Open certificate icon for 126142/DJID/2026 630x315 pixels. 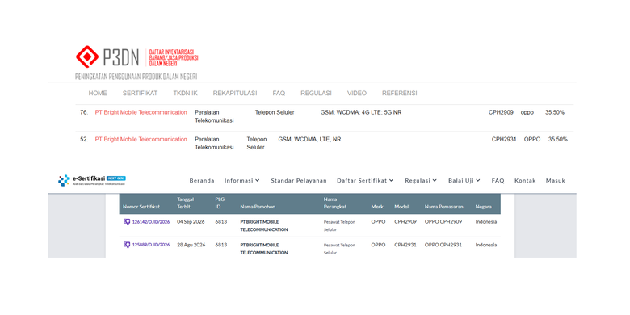tap(127, 221)
